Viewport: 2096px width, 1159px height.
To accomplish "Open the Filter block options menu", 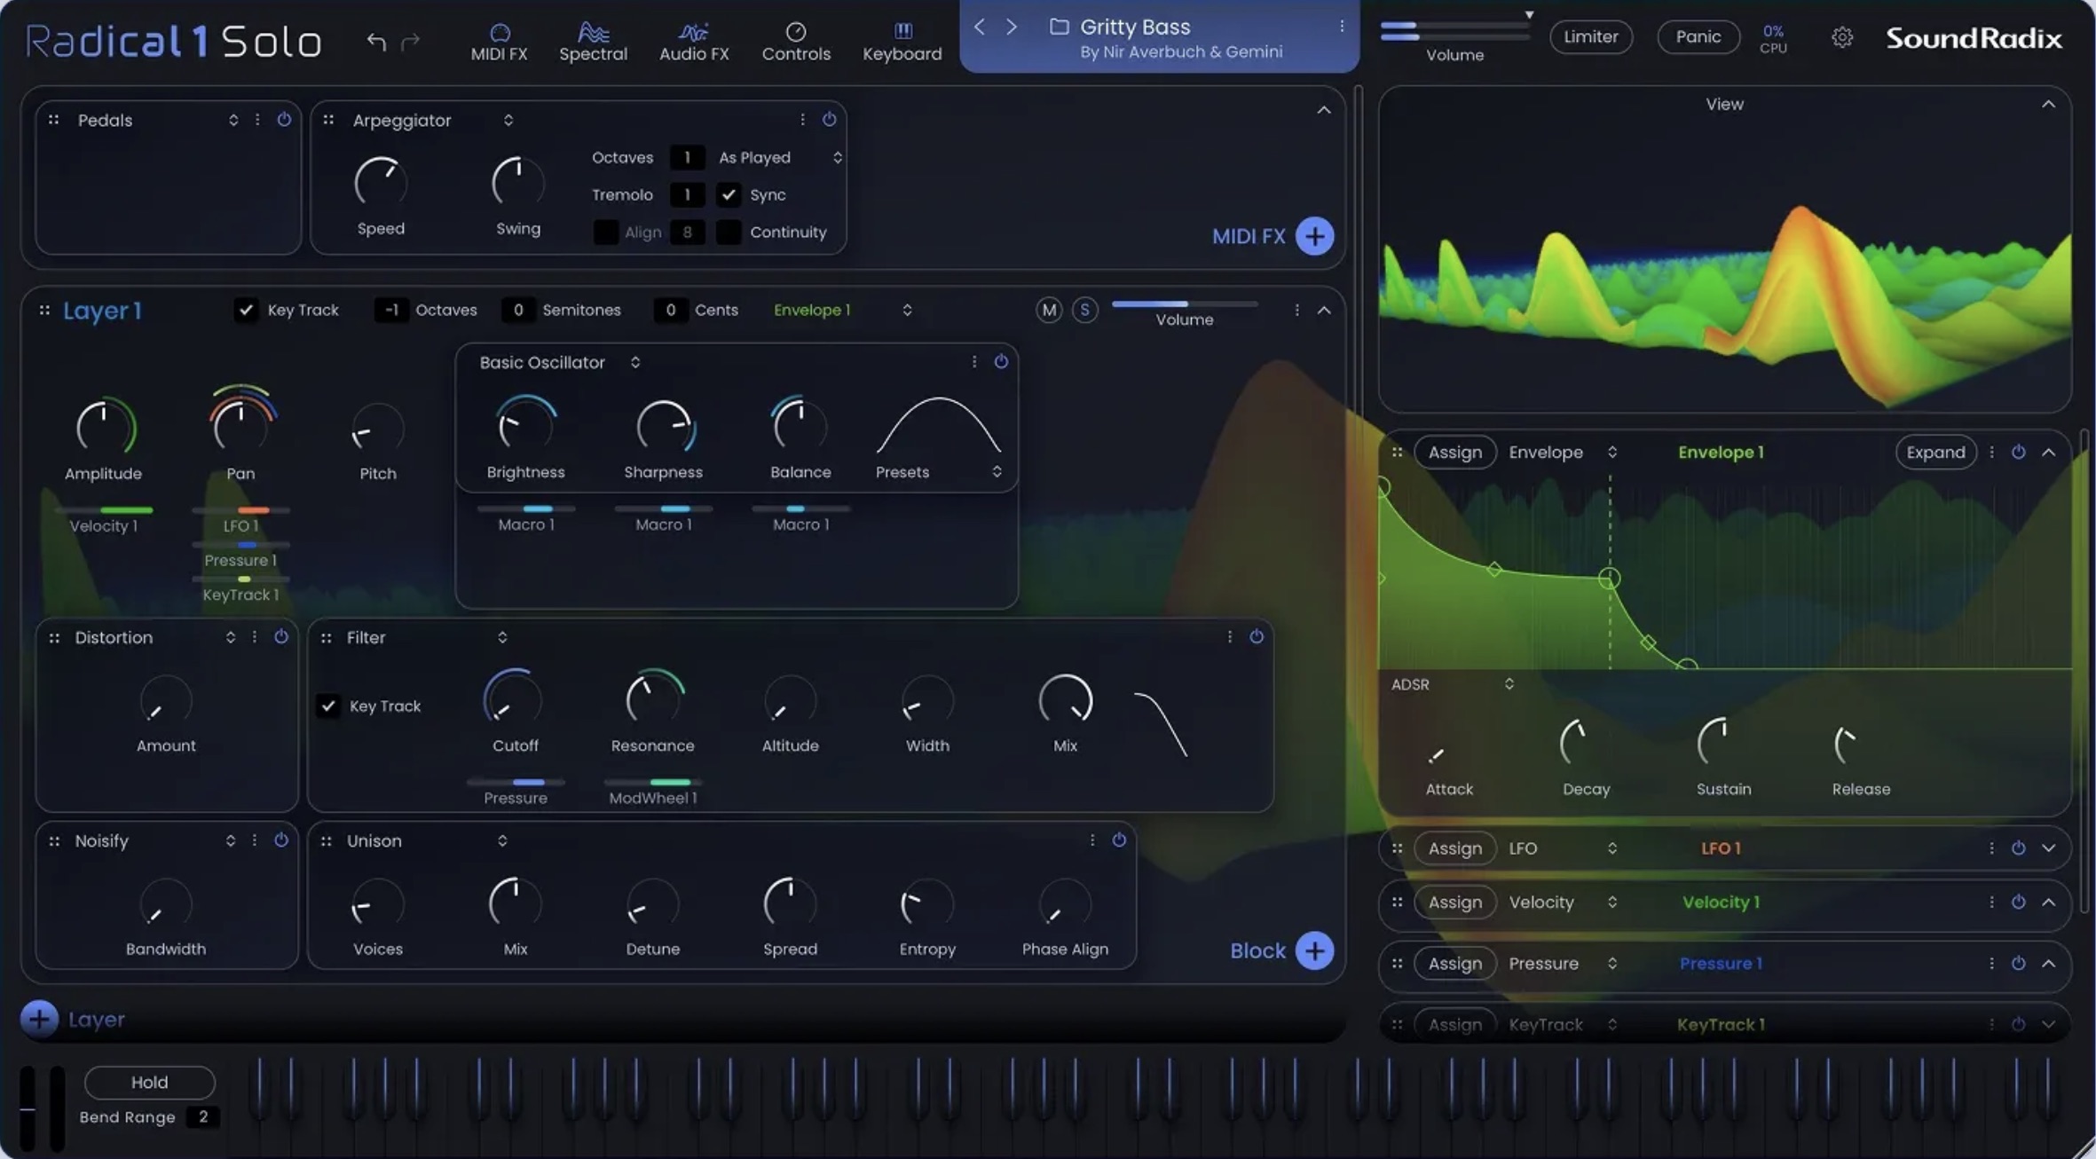I will (x=1229, y=636).
